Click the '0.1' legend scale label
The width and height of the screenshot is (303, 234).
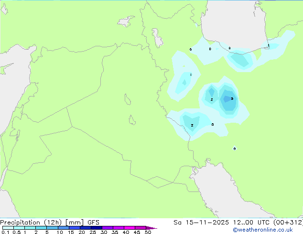5,232
